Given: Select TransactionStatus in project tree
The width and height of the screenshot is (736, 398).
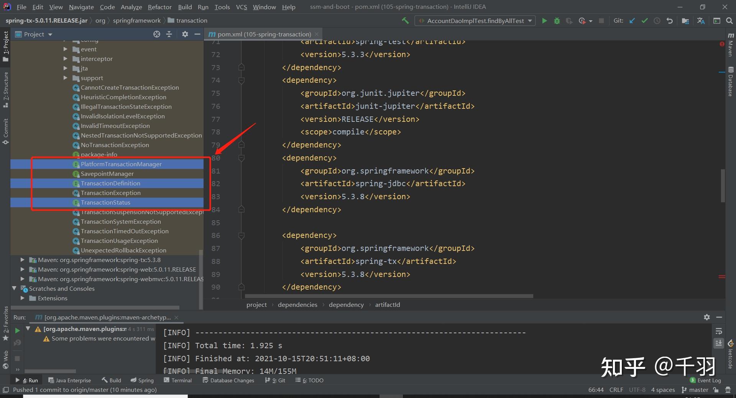Looking at the screenshot, I should click(x=105, y=202).
